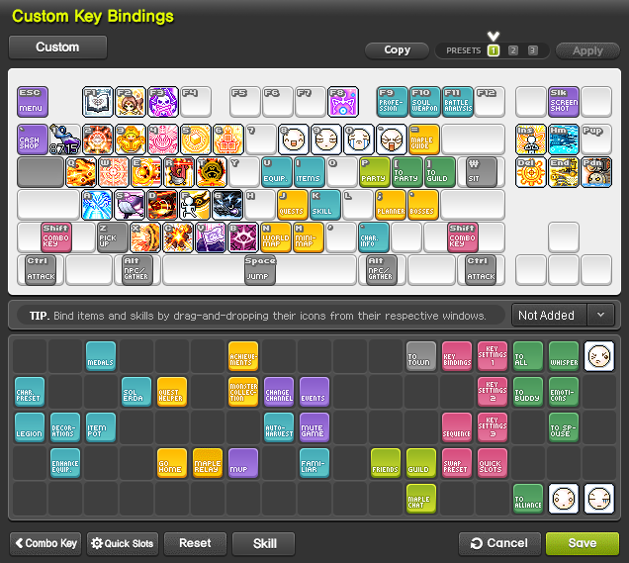Open Quick Slots settings
This screenshot has height=563, width=629.
pos(122,543)
